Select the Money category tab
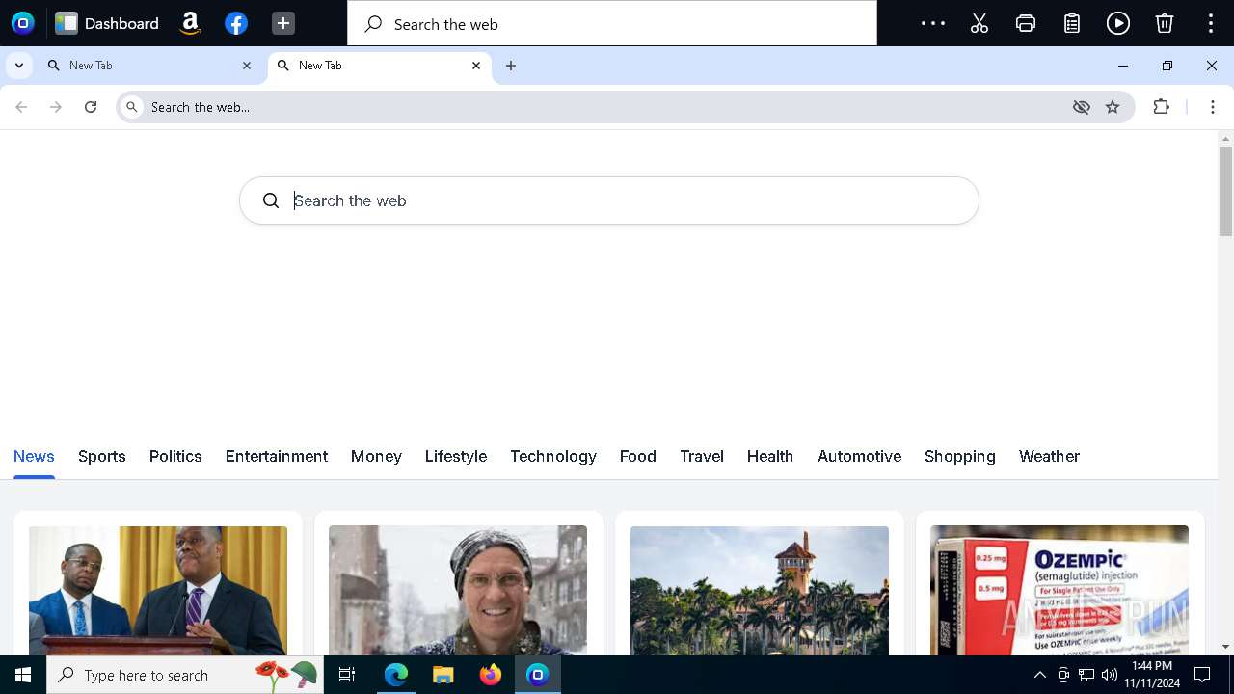This screenshot has width=1234, height=694. click(376, 456)
